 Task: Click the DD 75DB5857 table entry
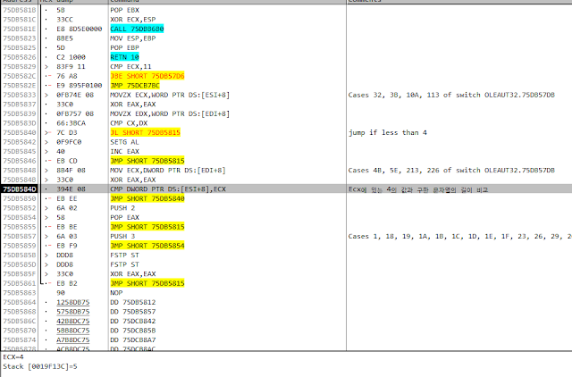click(133, 312)
